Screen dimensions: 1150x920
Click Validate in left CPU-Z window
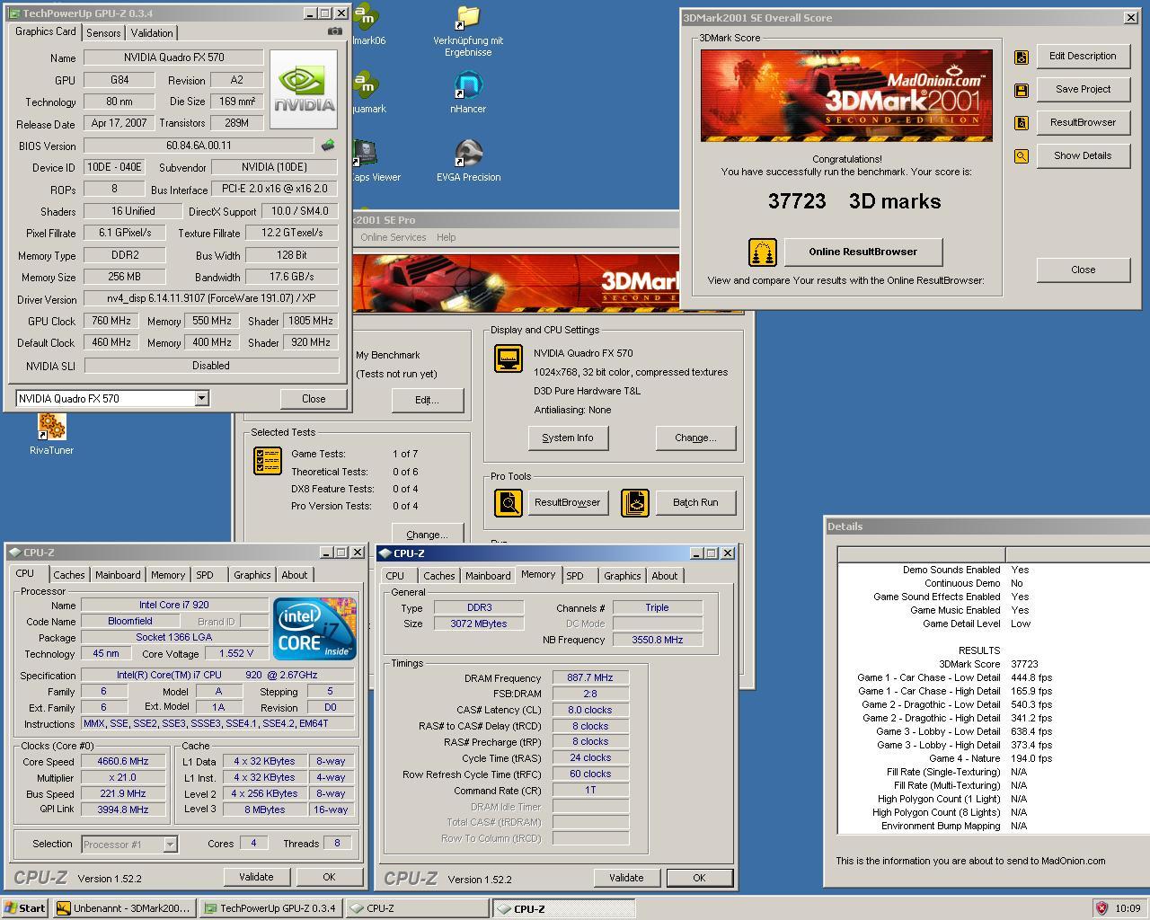tap(256, 877)
